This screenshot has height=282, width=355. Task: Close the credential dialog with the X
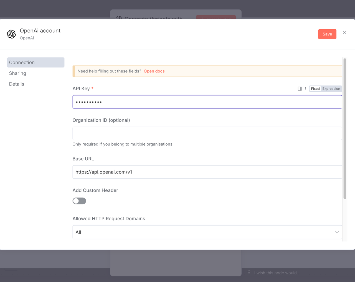pos(344,33)
